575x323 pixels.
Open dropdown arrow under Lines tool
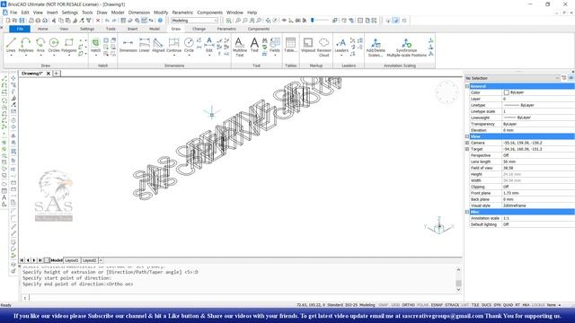11,56
